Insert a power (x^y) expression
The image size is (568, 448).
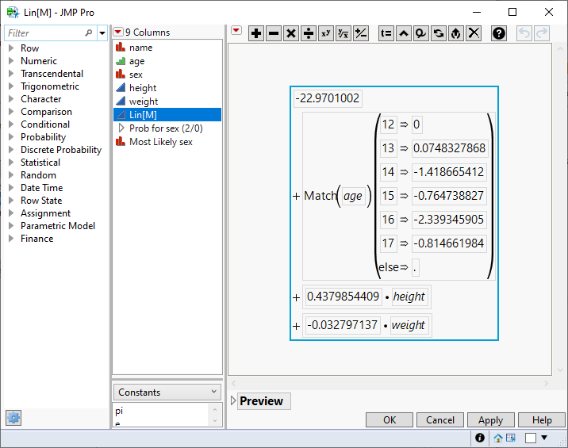point(326,33)
